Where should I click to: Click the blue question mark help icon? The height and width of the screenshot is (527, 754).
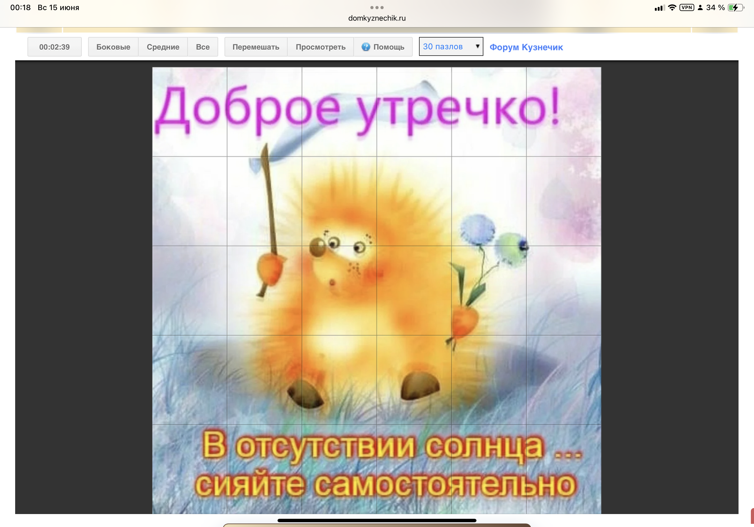coord(366,47)
